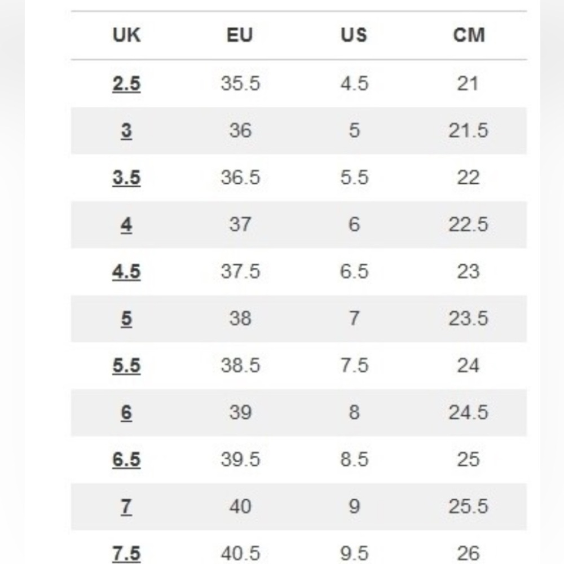The width and height of the screenshot is (564, 564).
Task: Click the CM column header
Action: pyautogui.click(x=469, y=35)
